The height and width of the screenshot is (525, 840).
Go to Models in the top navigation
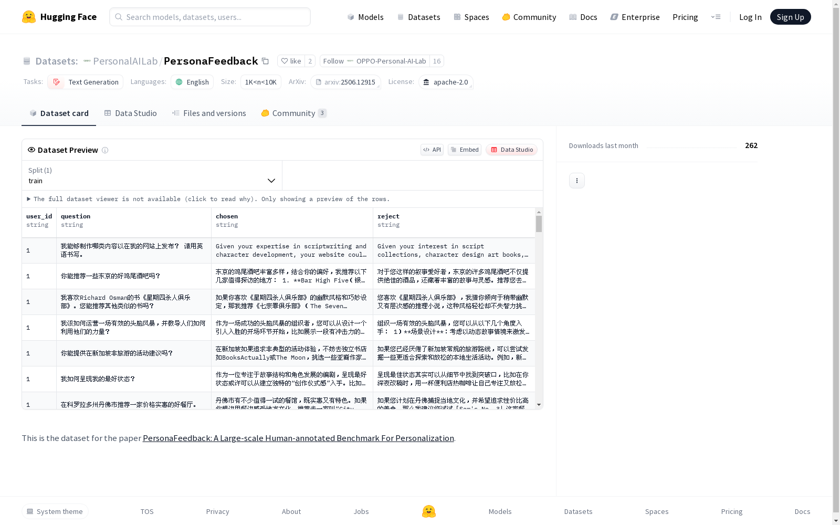click(x=365, y=17)
